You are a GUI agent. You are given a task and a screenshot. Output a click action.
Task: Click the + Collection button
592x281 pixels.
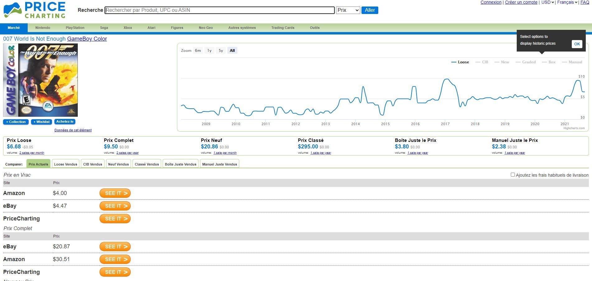point(16,122)
